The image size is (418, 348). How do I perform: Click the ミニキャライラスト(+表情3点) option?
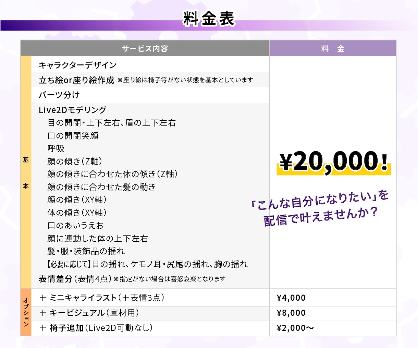(102, 298)
